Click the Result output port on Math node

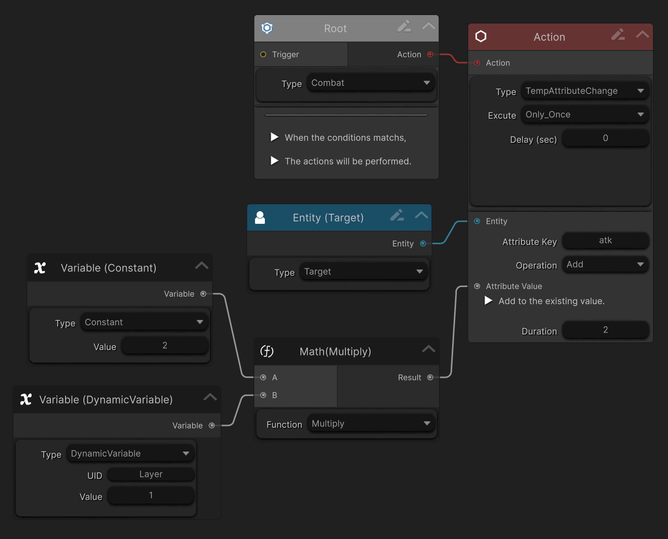[x=430, y=377]
